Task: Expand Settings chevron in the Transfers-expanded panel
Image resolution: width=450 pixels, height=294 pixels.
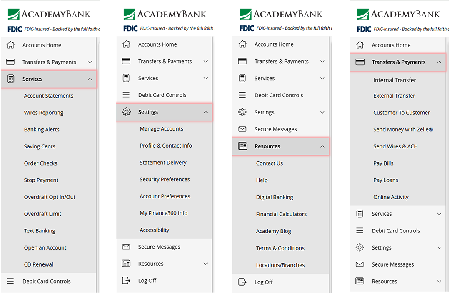Action: (439, 247)
